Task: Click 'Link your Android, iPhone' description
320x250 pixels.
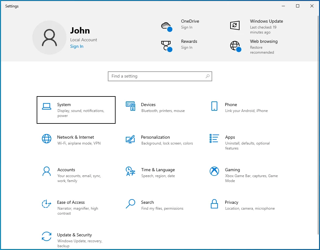Action: point(246,111)
